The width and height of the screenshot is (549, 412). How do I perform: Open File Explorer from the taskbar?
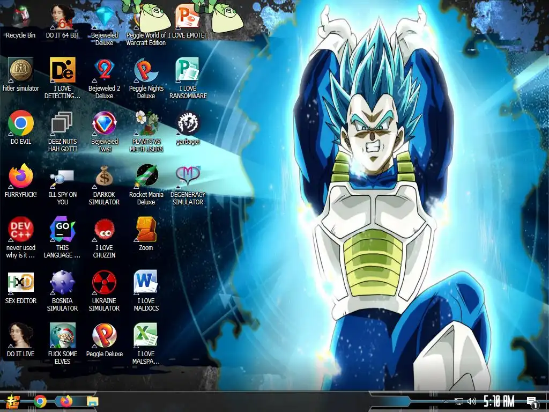pyautogui.click(x=92, y=401)
